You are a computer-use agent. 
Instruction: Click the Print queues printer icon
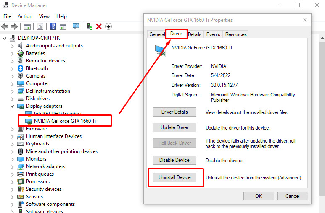pyautogui.click(x=21, y=174)
